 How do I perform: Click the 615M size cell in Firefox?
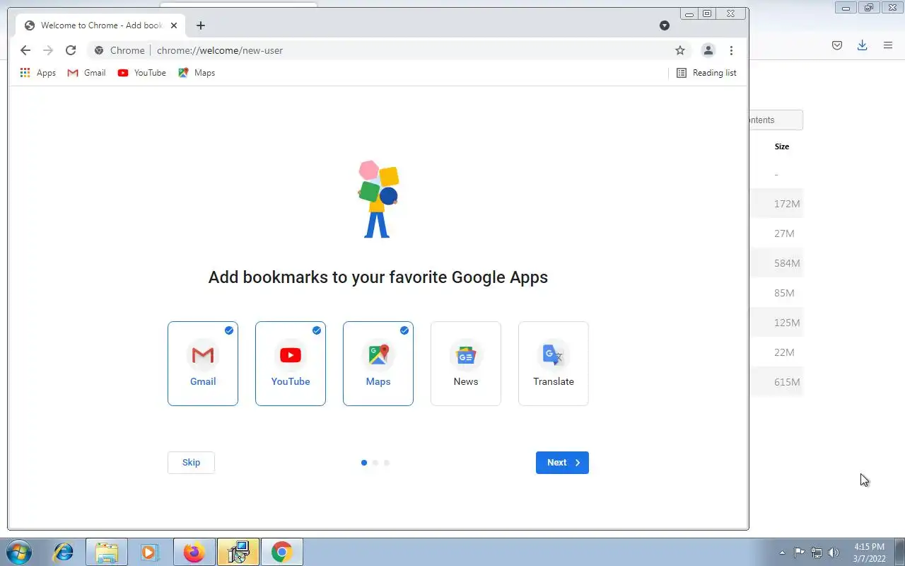(787, 382)
